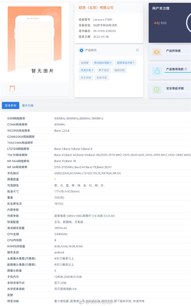Click the 双卡双待 feature tag
Image resolution: width=191 pixels, height=306 pixels.
pyautogui.click(x=86, y=77)
